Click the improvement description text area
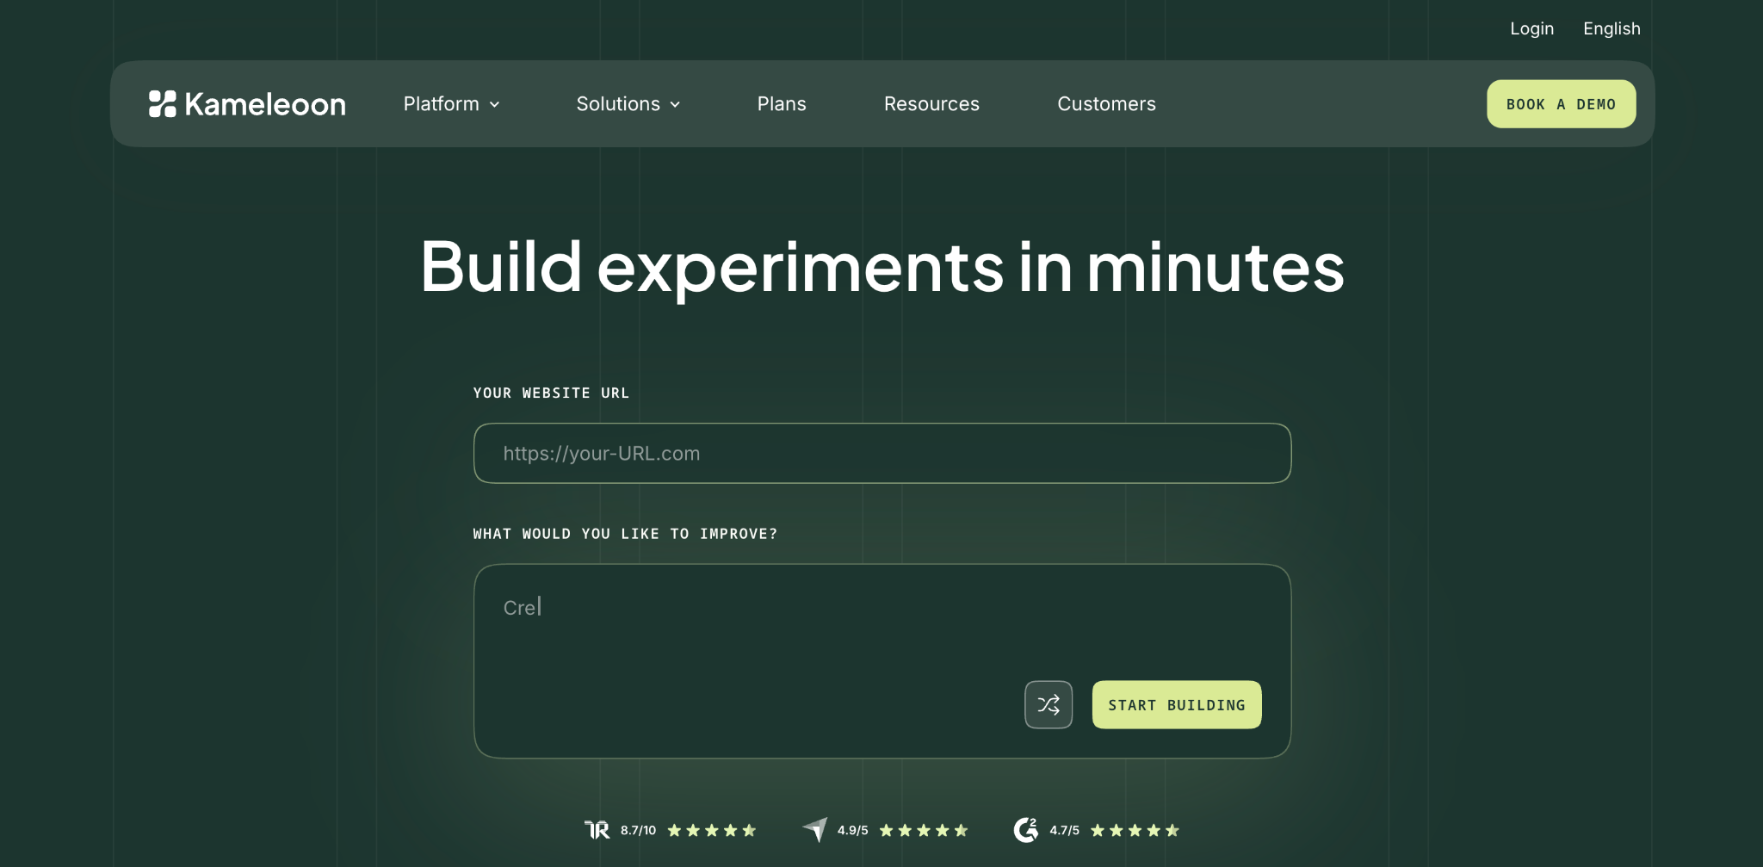The height and width of the screenshot is (867, 1763). [x=882, y=661]
